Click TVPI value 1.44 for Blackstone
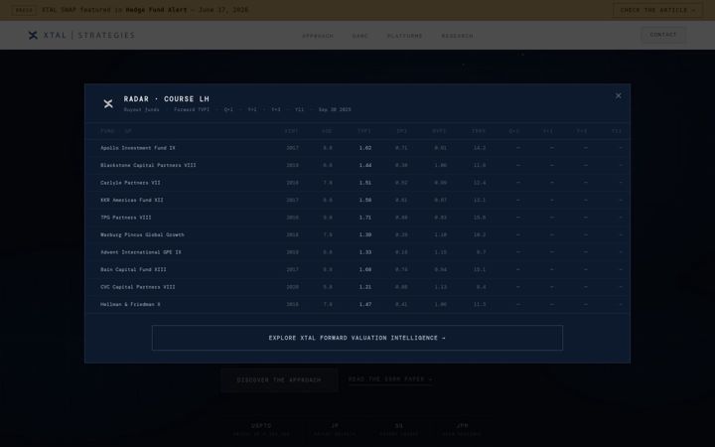This screenshot has width=715, height=447. pos(365,165)
